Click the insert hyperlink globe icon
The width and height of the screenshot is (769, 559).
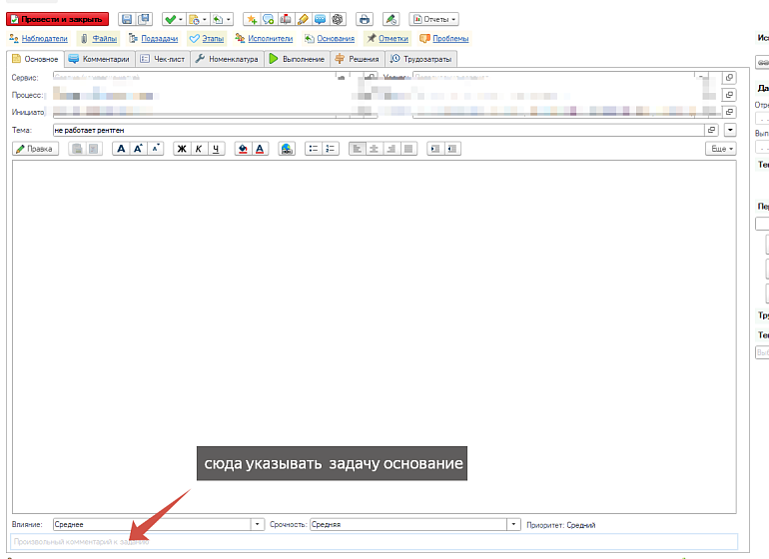[287, 148]
